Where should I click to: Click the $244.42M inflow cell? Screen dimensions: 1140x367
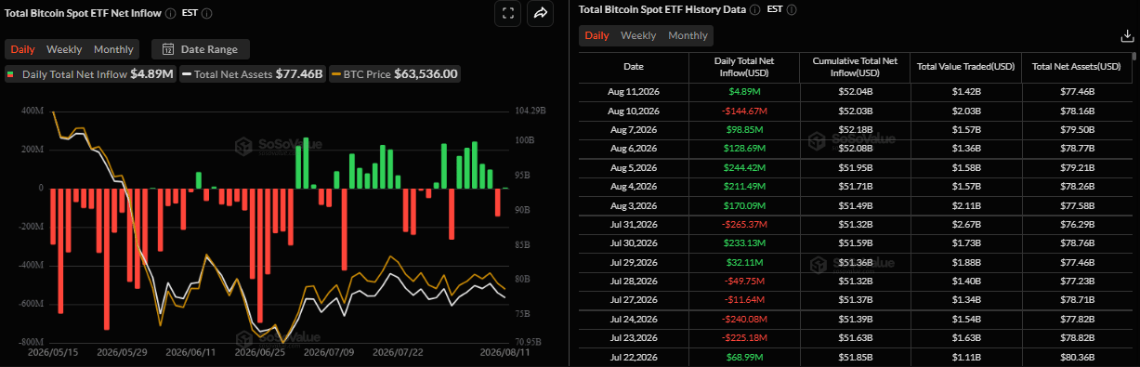point(743,168)
